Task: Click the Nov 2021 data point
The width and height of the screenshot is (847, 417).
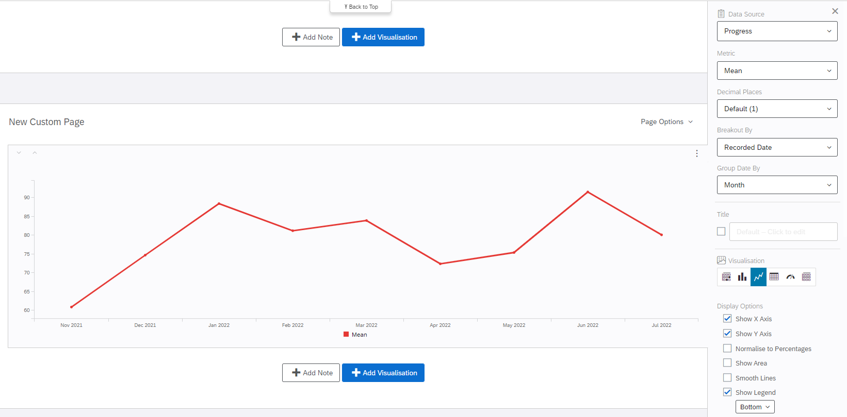Action: (72, 307)
